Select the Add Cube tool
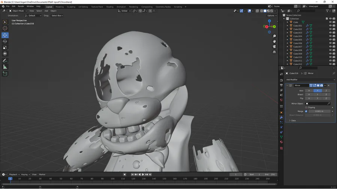This screenshot has height=189, width=337. point(5,74)
